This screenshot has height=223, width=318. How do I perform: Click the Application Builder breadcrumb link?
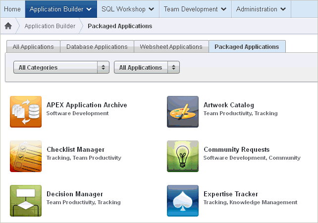(50, 26)
